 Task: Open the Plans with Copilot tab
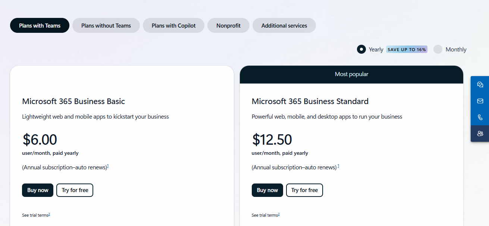173,25
